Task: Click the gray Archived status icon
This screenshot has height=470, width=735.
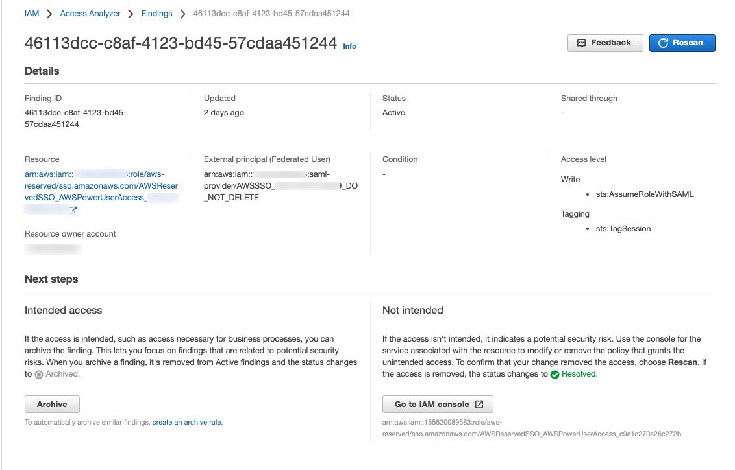Action: coord(39,375)
